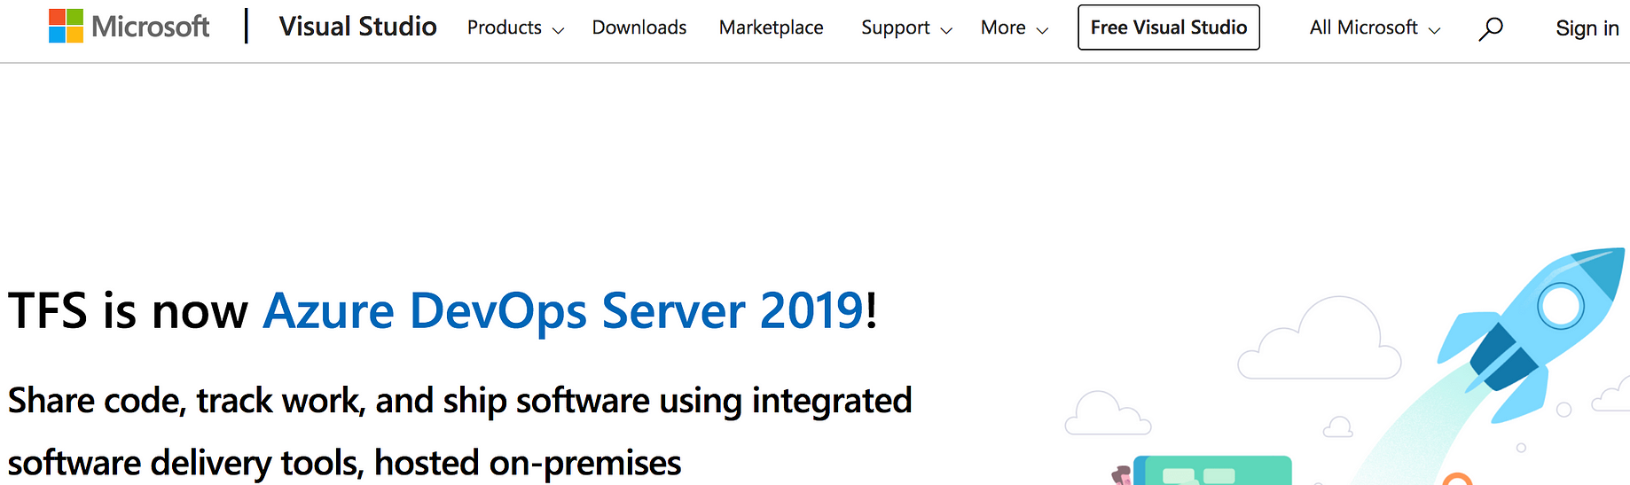Open the Downloads page

click(x=639, y=27)
